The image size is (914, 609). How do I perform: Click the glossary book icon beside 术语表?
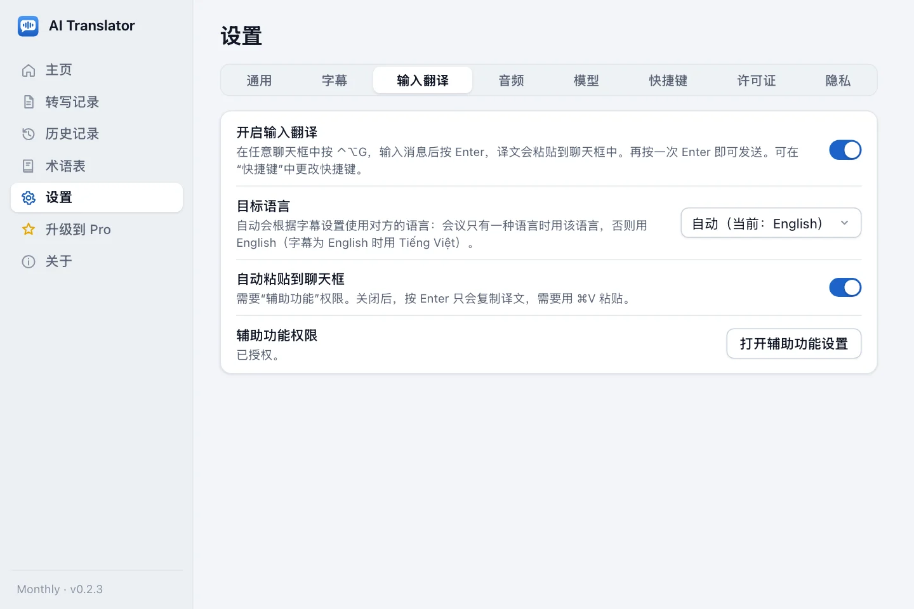29,166
